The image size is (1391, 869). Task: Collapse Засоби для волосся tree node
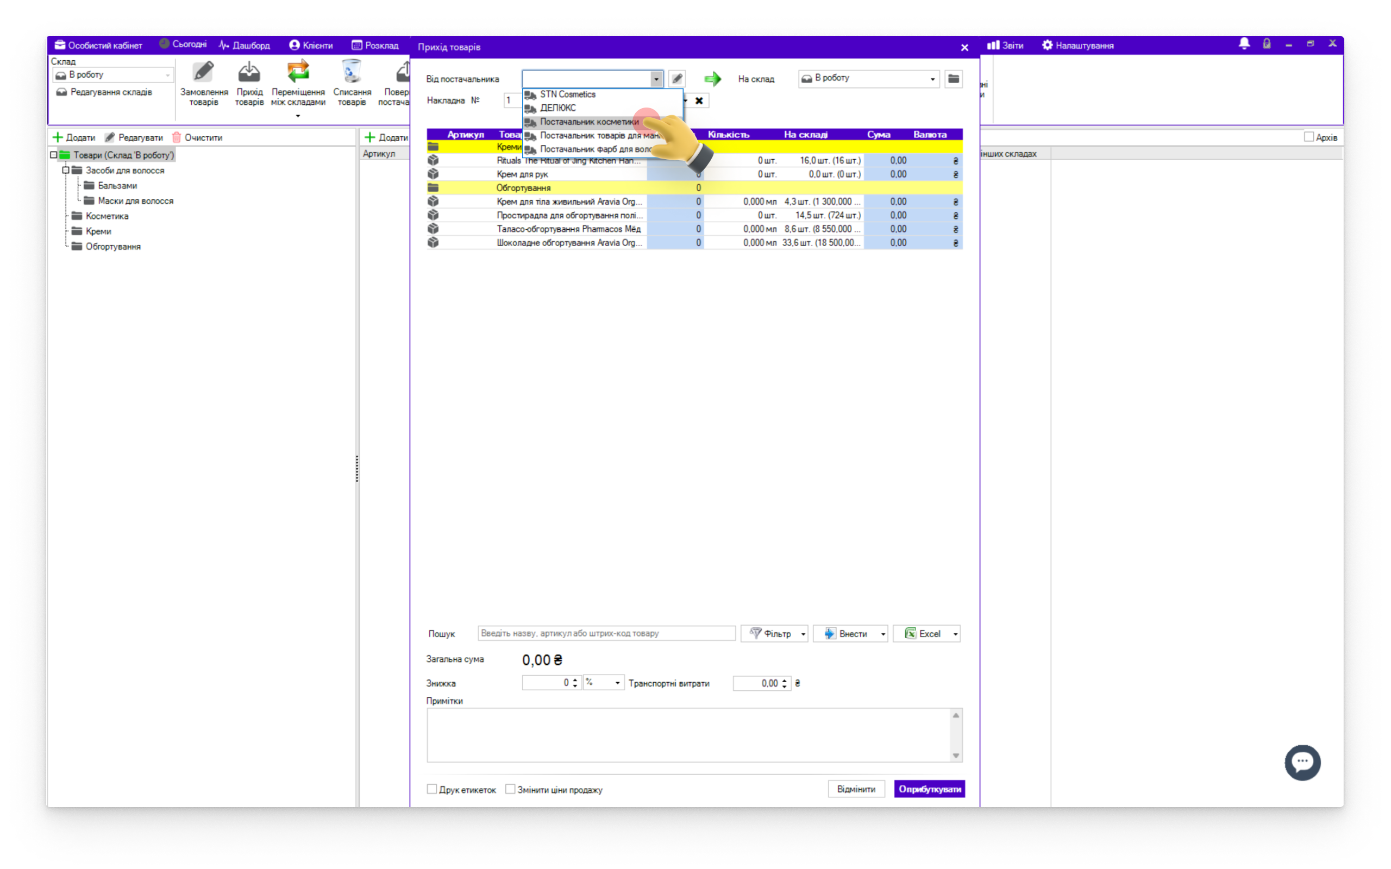66,170
